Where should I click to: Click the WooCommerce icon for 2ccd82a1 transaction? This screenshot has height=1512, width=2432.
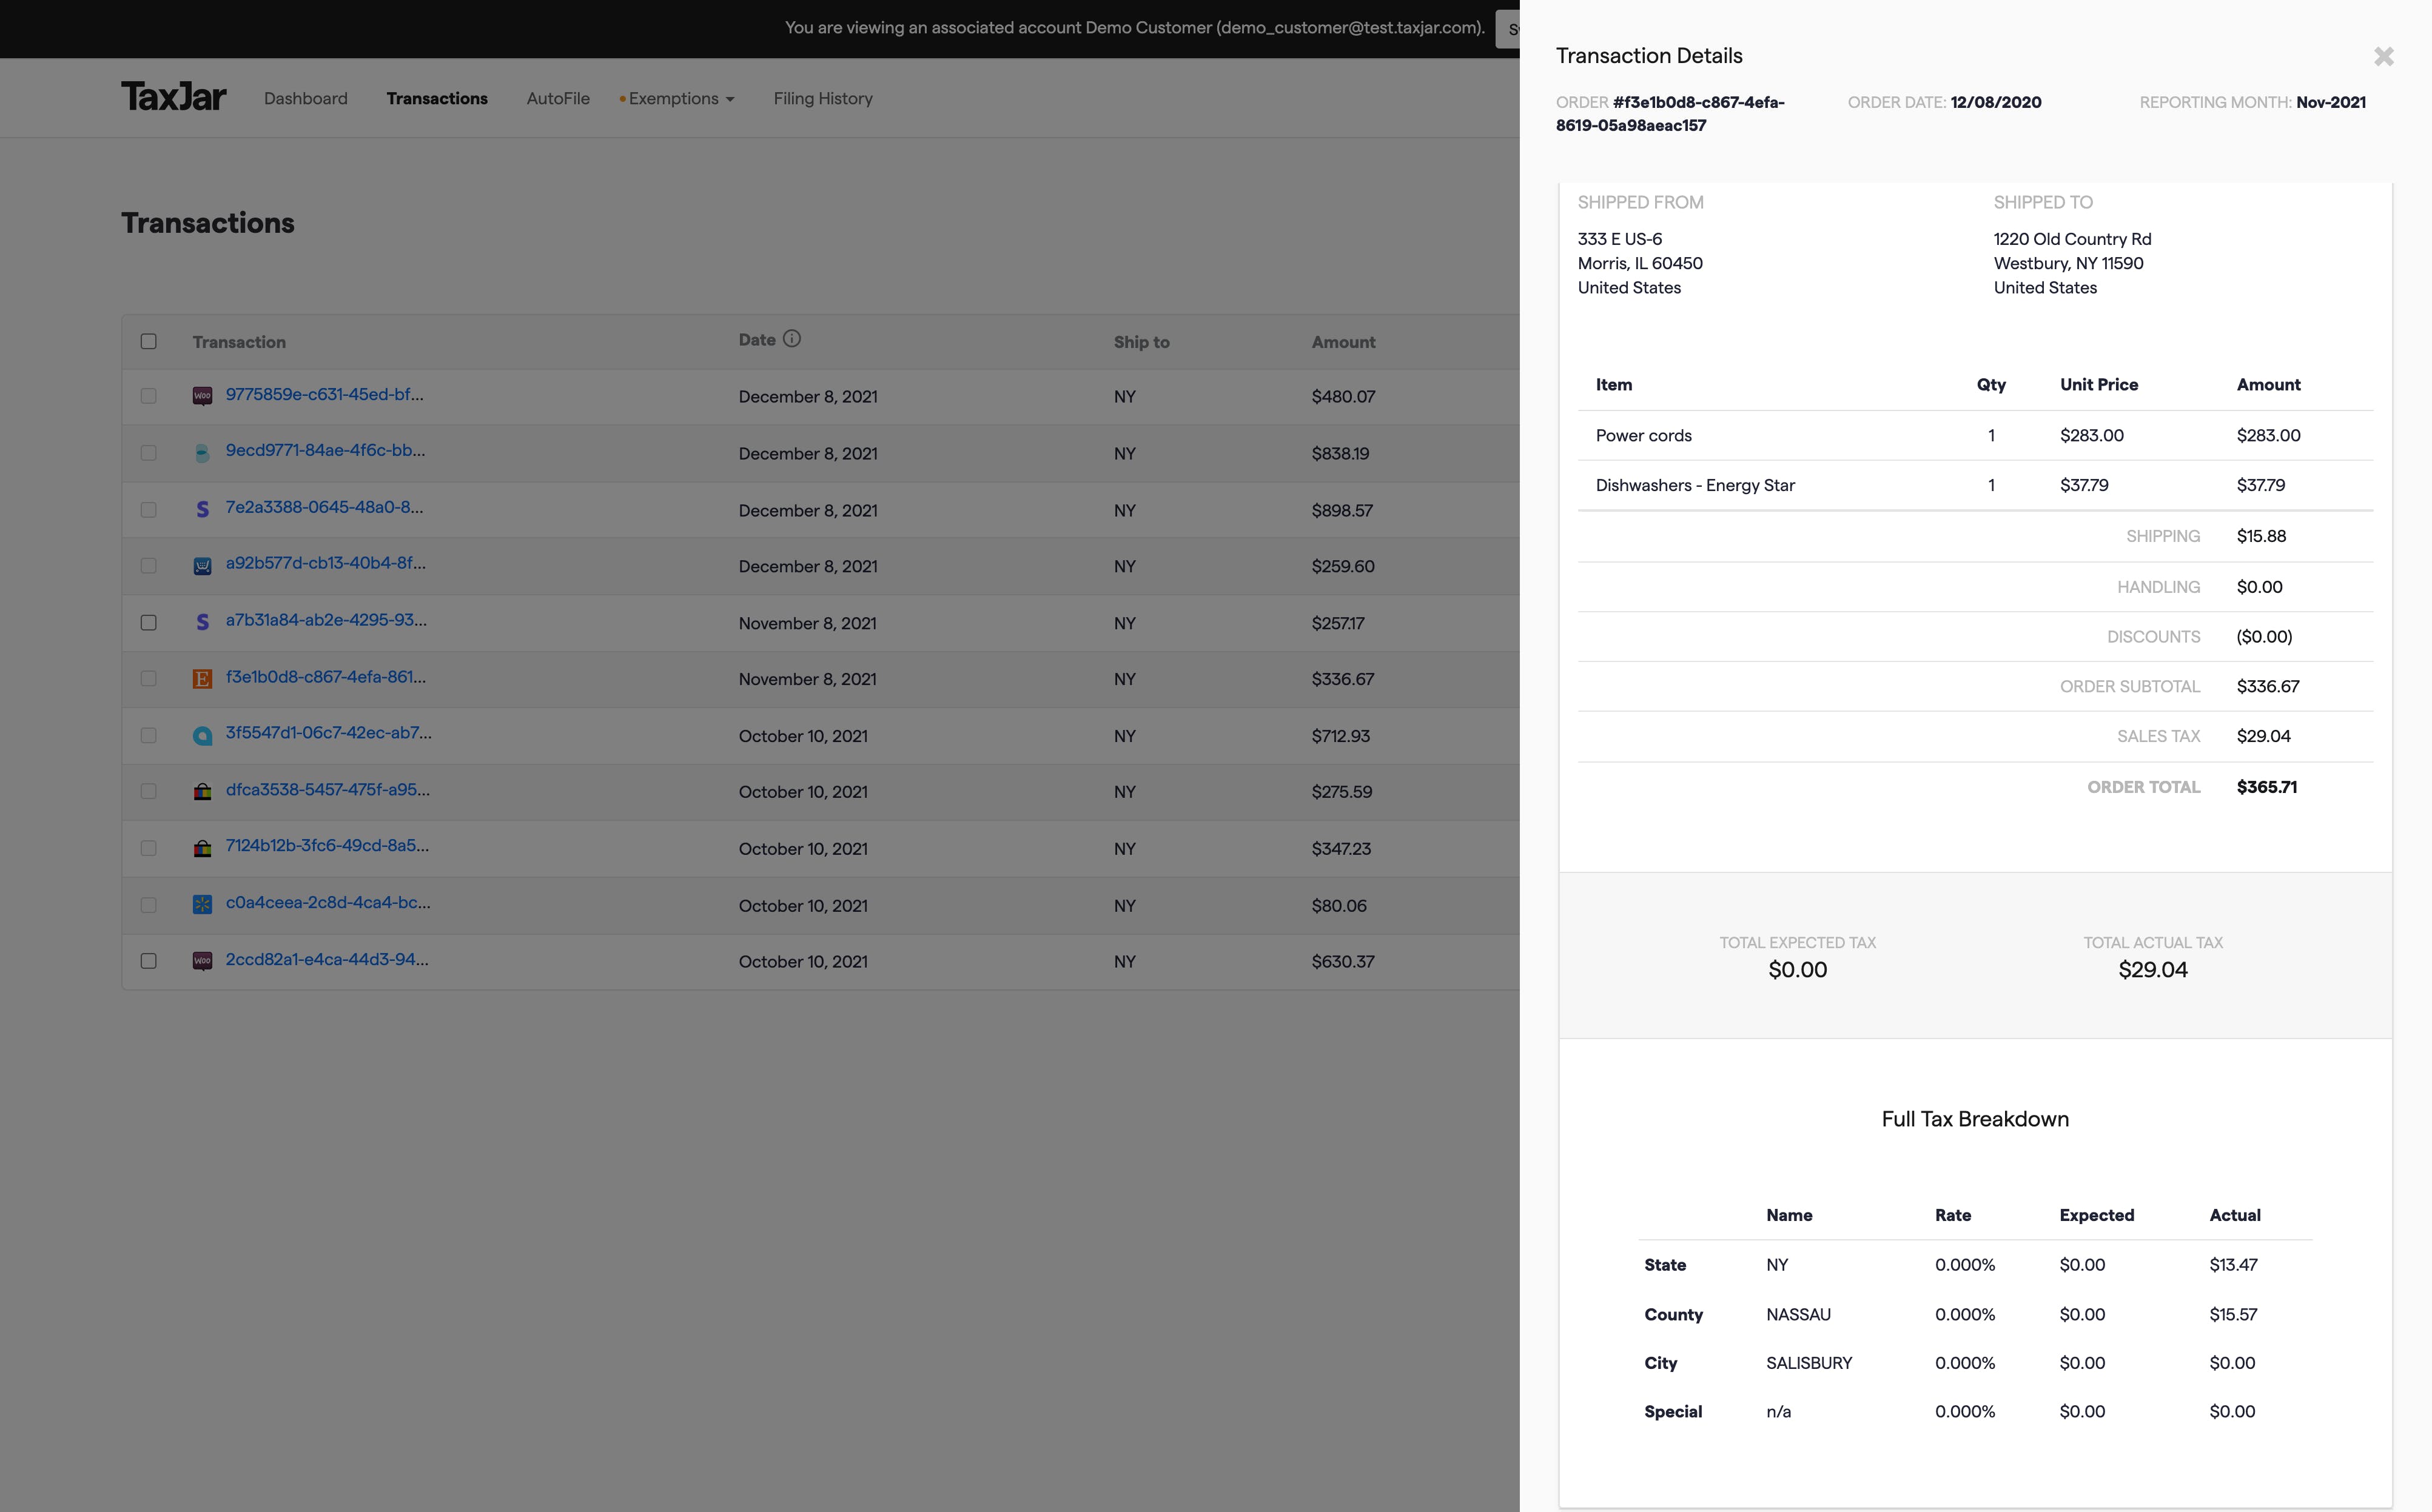click(x=202, y=961)
